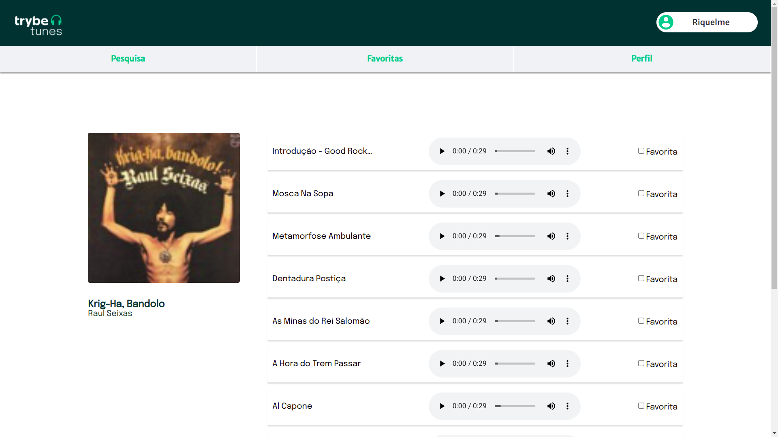778x437 pixels.
Task: Mute the Al Capone audio player
Action: coord(551,406)
